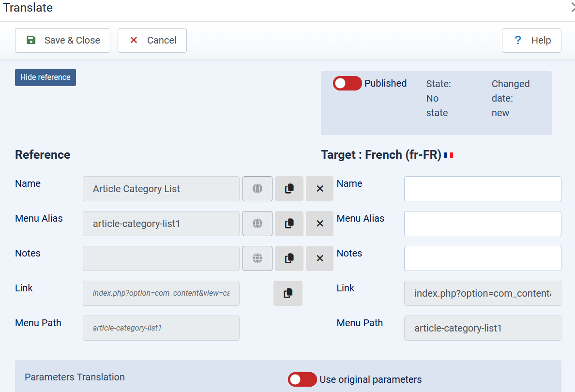
Task: Copy the reference Menu Alias to target
Action: tap(289, 224)
